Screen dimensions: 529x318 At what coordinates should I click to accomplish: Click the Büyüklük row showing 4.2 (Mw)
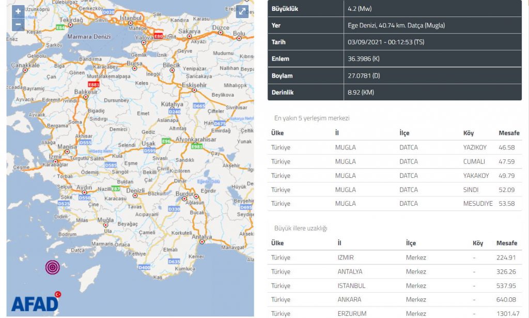[x=395, y=9]
